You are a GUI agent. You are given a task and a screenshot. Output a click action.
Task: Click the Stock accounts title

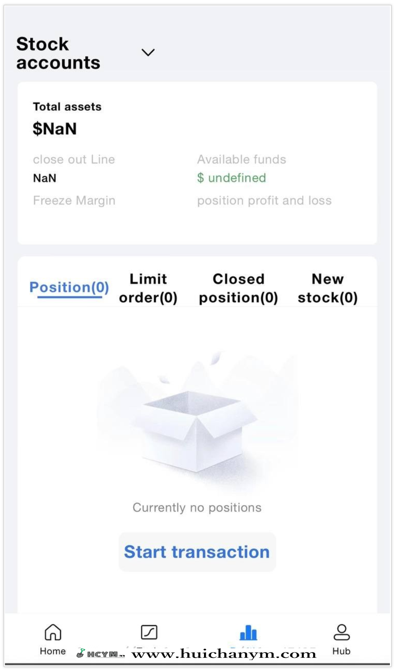(x=58, y=53)
